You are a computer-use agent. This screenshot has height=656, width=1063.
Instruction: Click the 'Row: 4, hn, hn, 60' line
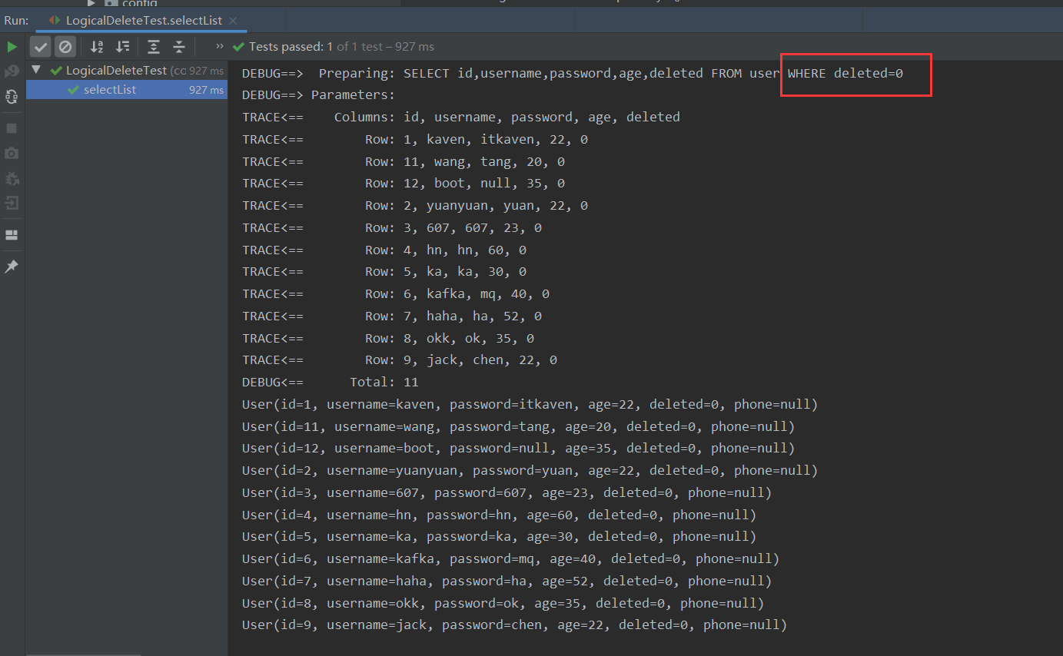click(x=384, y=250)
